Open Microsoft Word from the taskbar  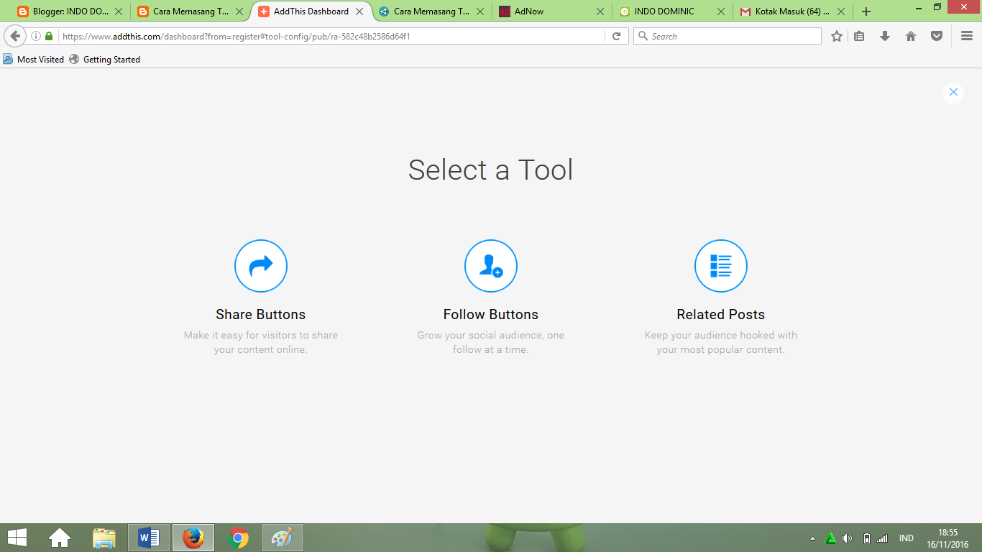tap(149, 538)
